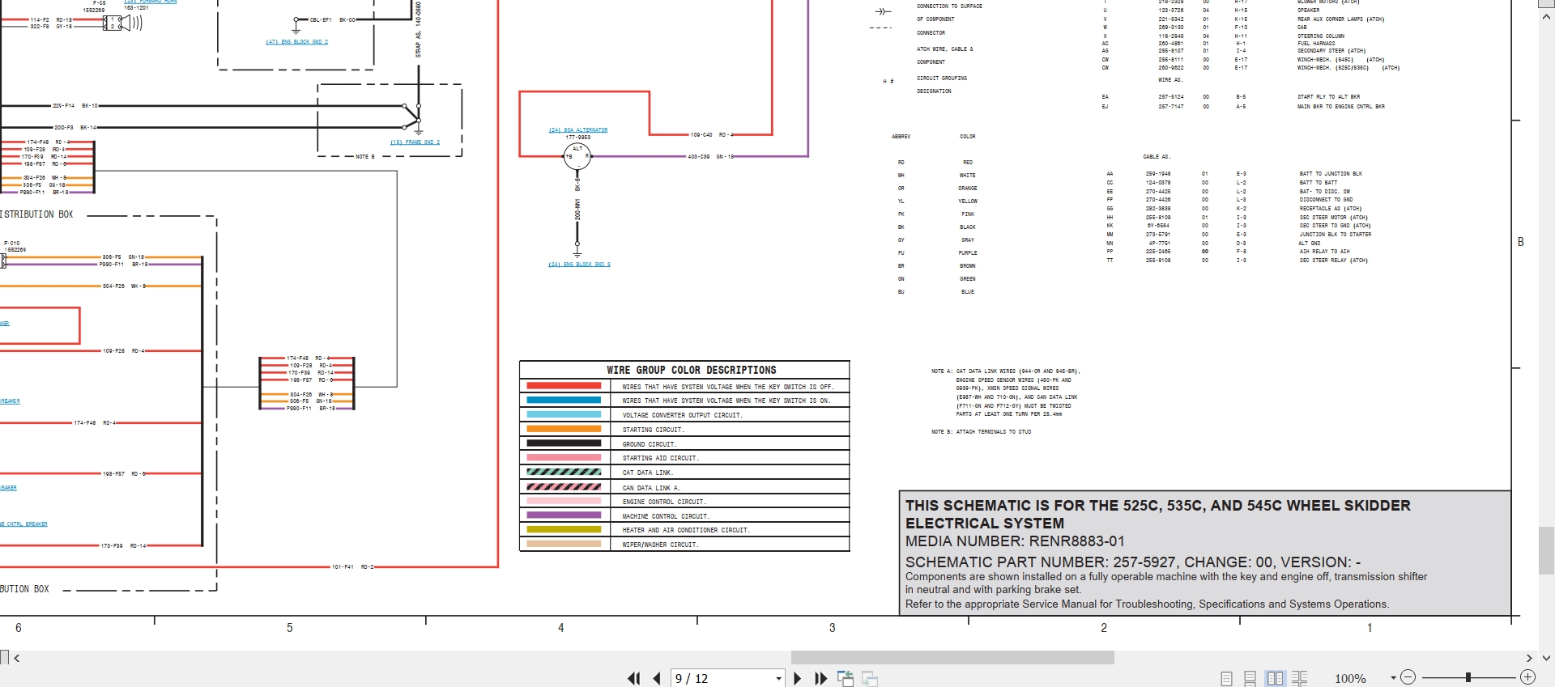Click 109-C40 RD-4 wire label

click(712, 135)
